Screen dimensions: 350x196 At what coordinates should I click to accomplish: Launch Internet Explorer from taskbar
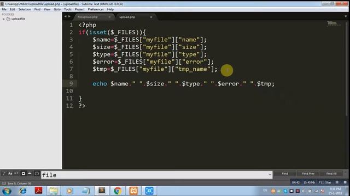22,191
